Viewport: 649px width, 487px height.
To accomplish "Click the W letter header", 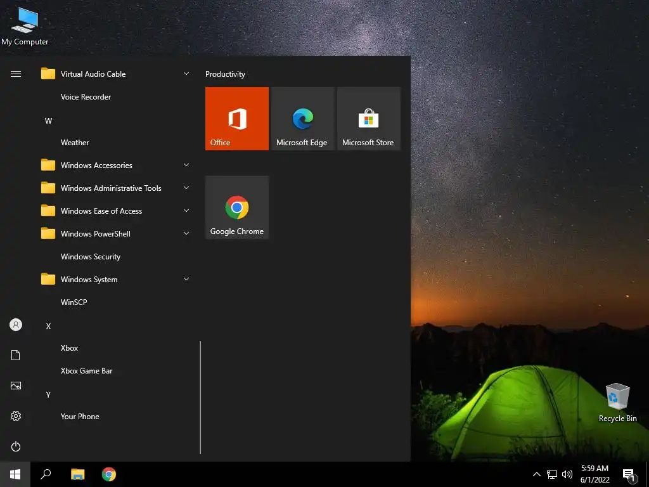I will pyautogui.click(x=48, y=121).
